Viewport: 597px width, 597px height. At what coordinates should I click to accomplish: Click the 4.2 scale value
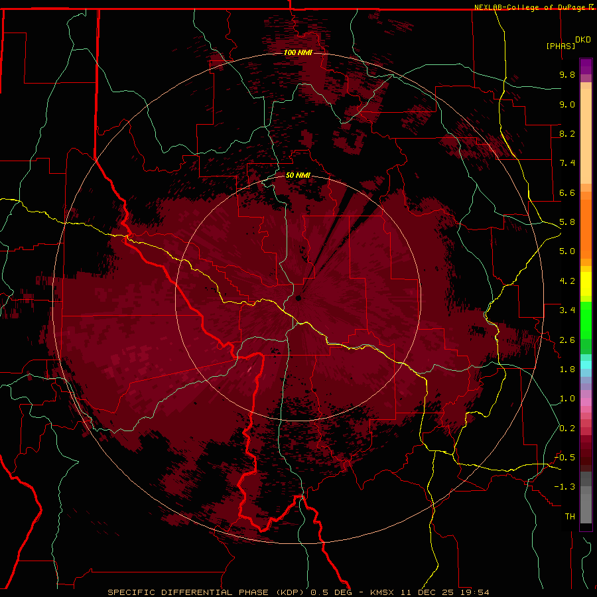tap(567, 281)
